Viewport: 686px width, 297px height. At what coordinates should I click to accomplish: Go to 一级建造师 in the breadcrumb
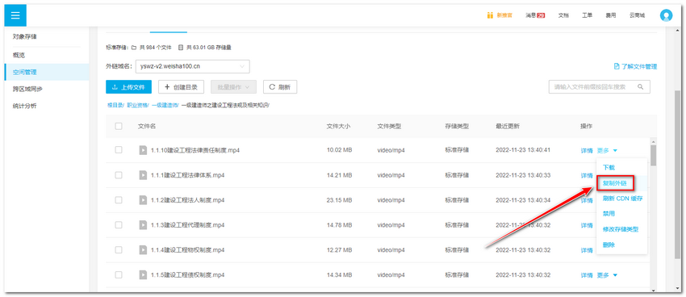(x=164, y=106)
